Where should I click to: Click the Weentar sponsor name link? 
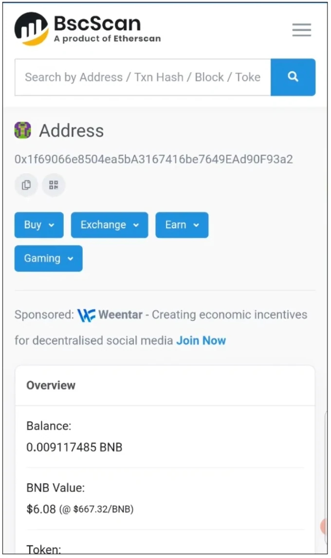pos(120,315)
